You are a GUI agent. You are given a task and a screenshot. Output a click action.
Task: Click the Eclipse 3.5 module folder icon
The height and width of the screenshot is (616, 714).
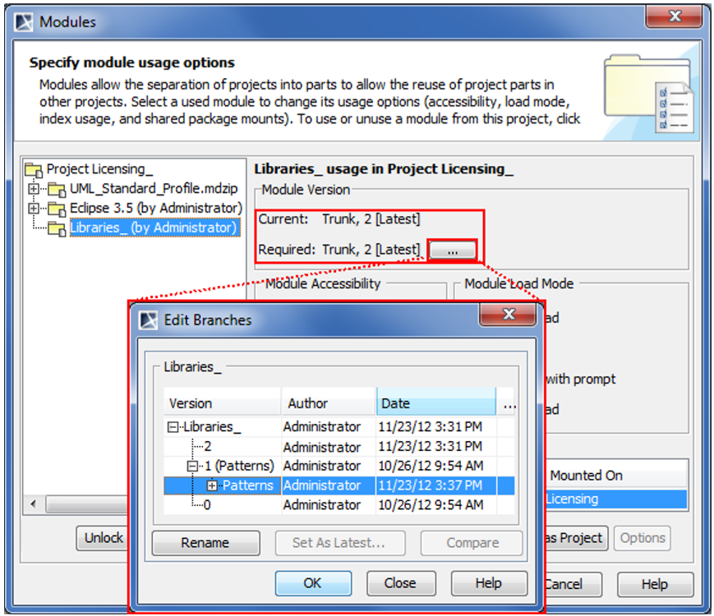(57, 209)
